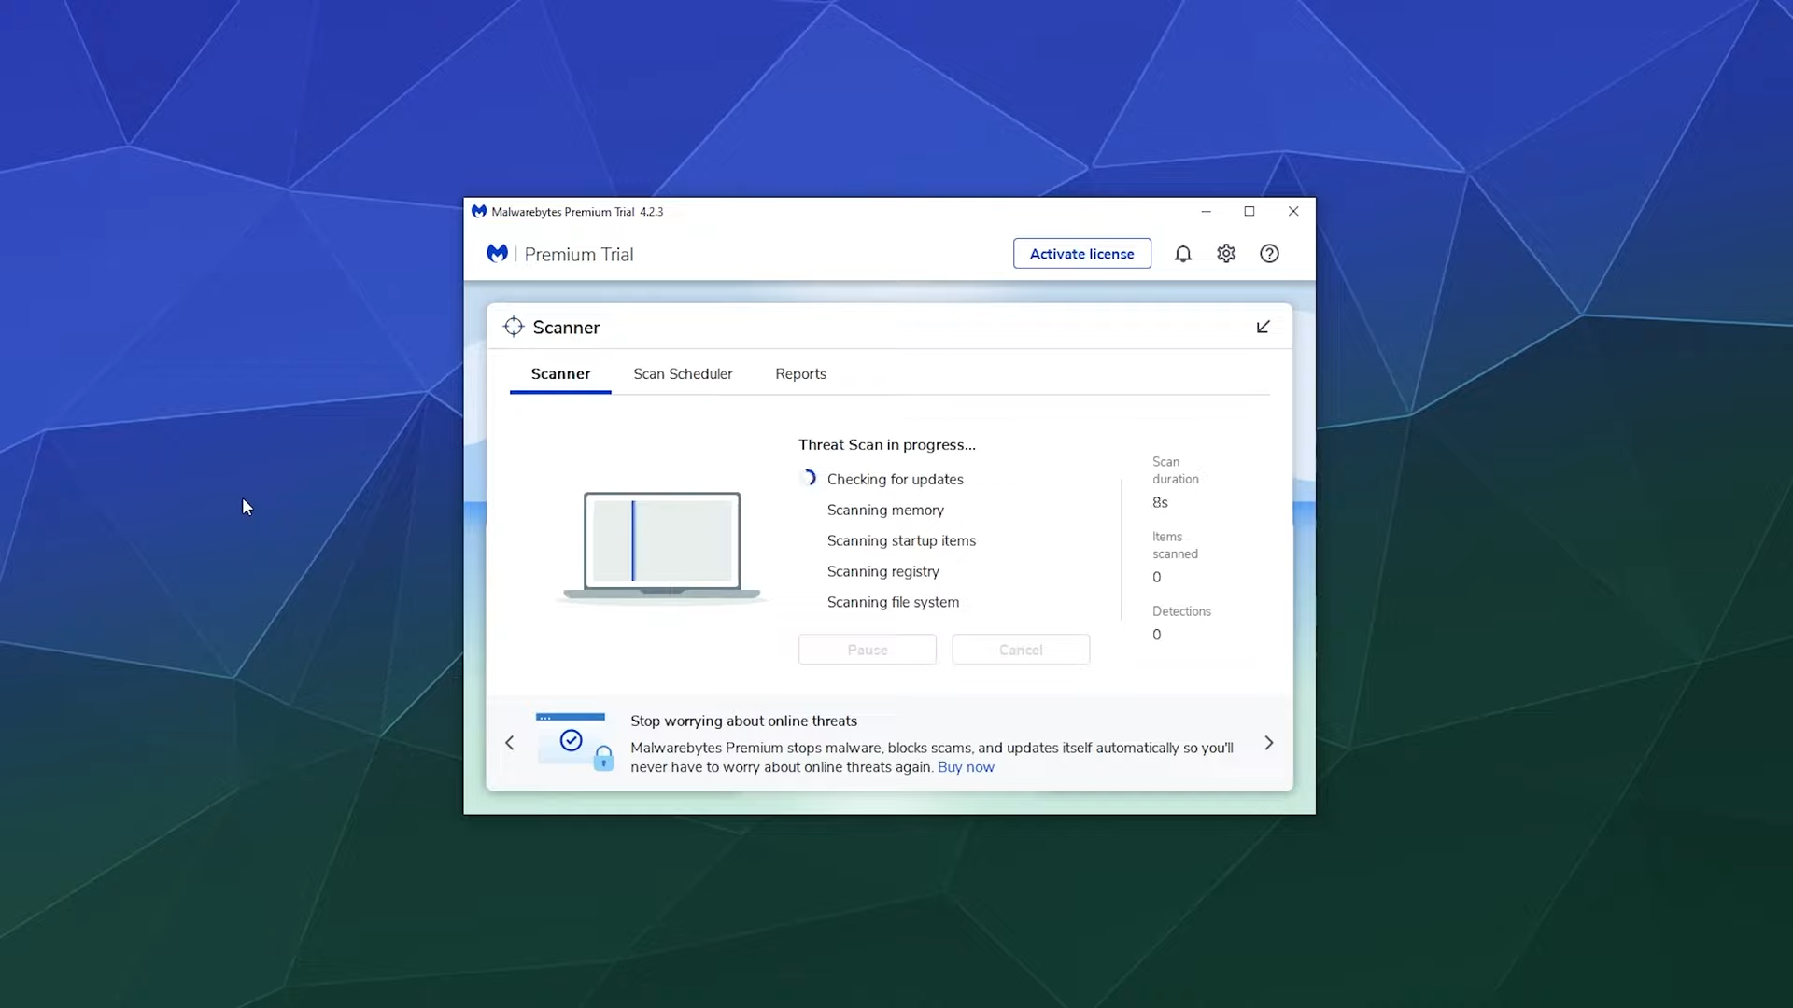Select the Scanner tab
This screenshot has height=1008, width=1793.
click(560, 373)
